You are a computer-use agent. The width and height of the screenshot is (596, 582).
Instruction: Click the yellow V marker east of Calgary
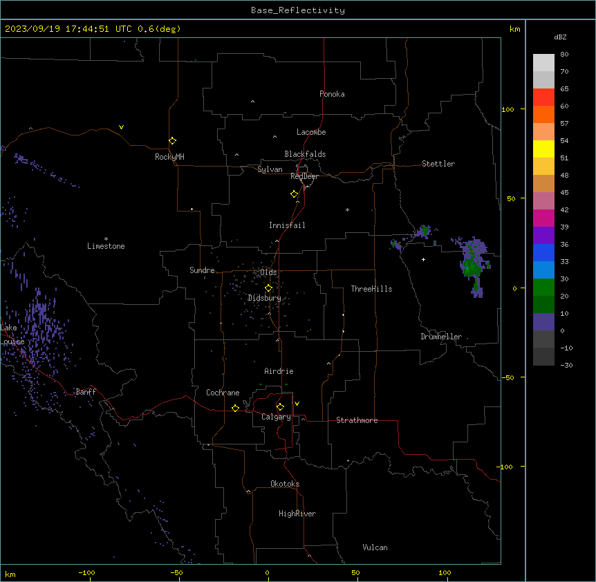[x=297, y=404]
